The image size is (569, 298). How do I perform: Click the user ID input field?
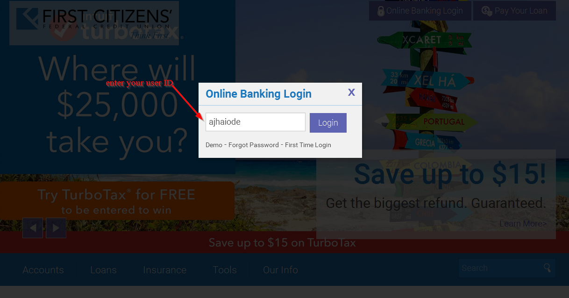[256, 122]
